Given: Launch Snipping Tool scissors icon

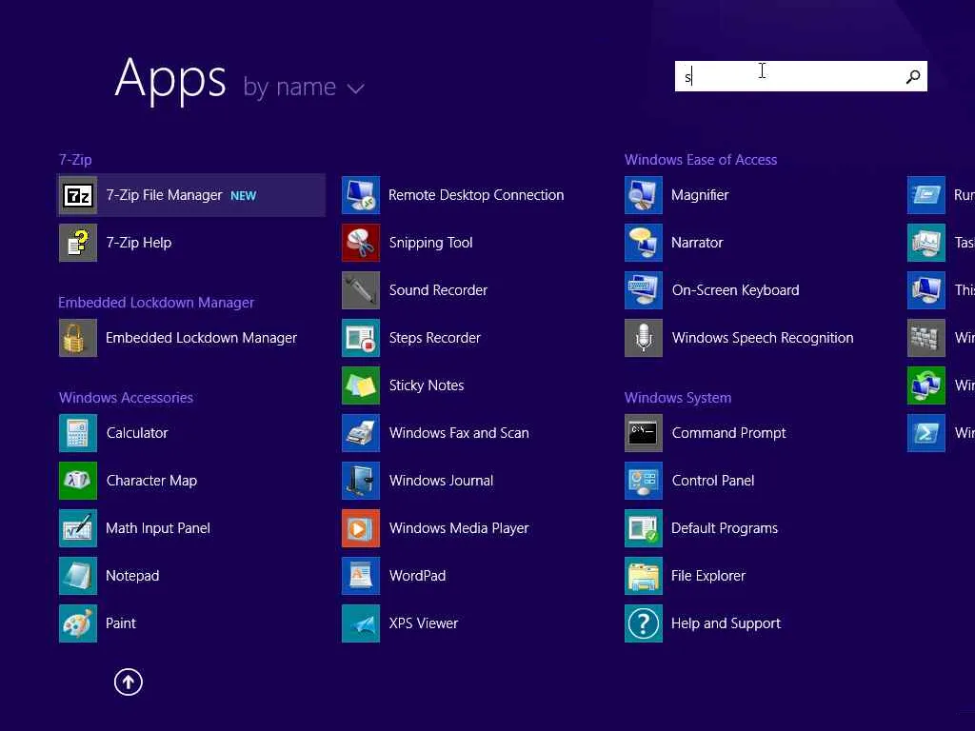Looking at the screenshot, I should pos(361,243).
